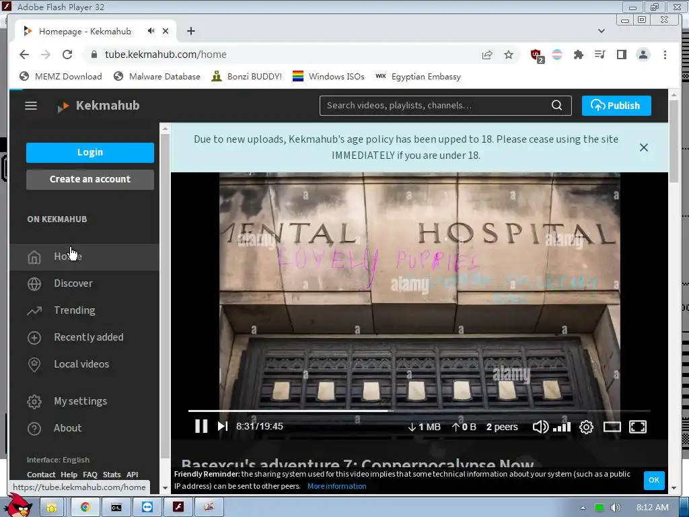Pause the playing video
The height and width of the screenshot is (517, 689).
[x=201, y=426]
